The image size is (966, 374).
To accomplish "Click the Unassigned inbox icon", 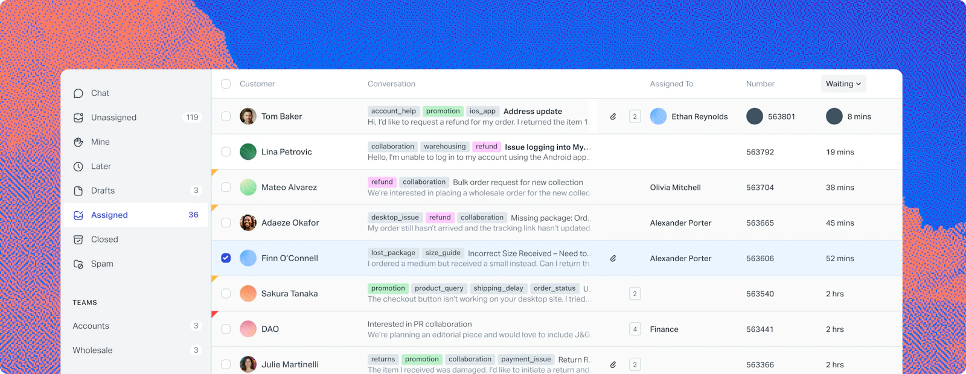I will [78, 118].
